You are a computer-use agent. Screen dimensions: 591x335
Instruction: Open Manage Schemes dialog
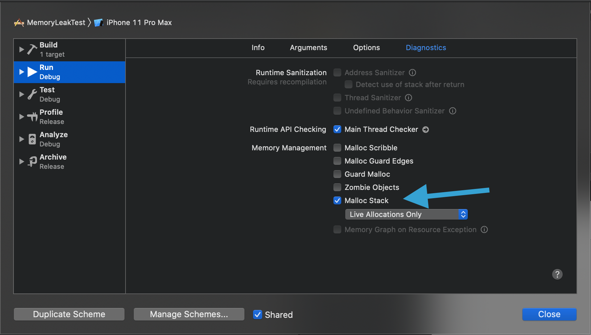click(x=189, y=314)
